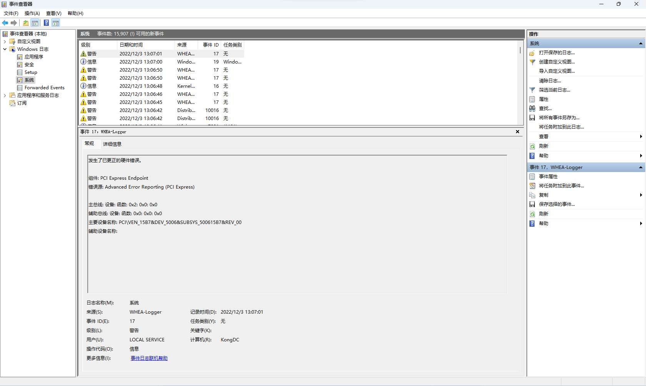Sort events by the 任务类别 column header
The image size is (646, 386).
(232, 45)
